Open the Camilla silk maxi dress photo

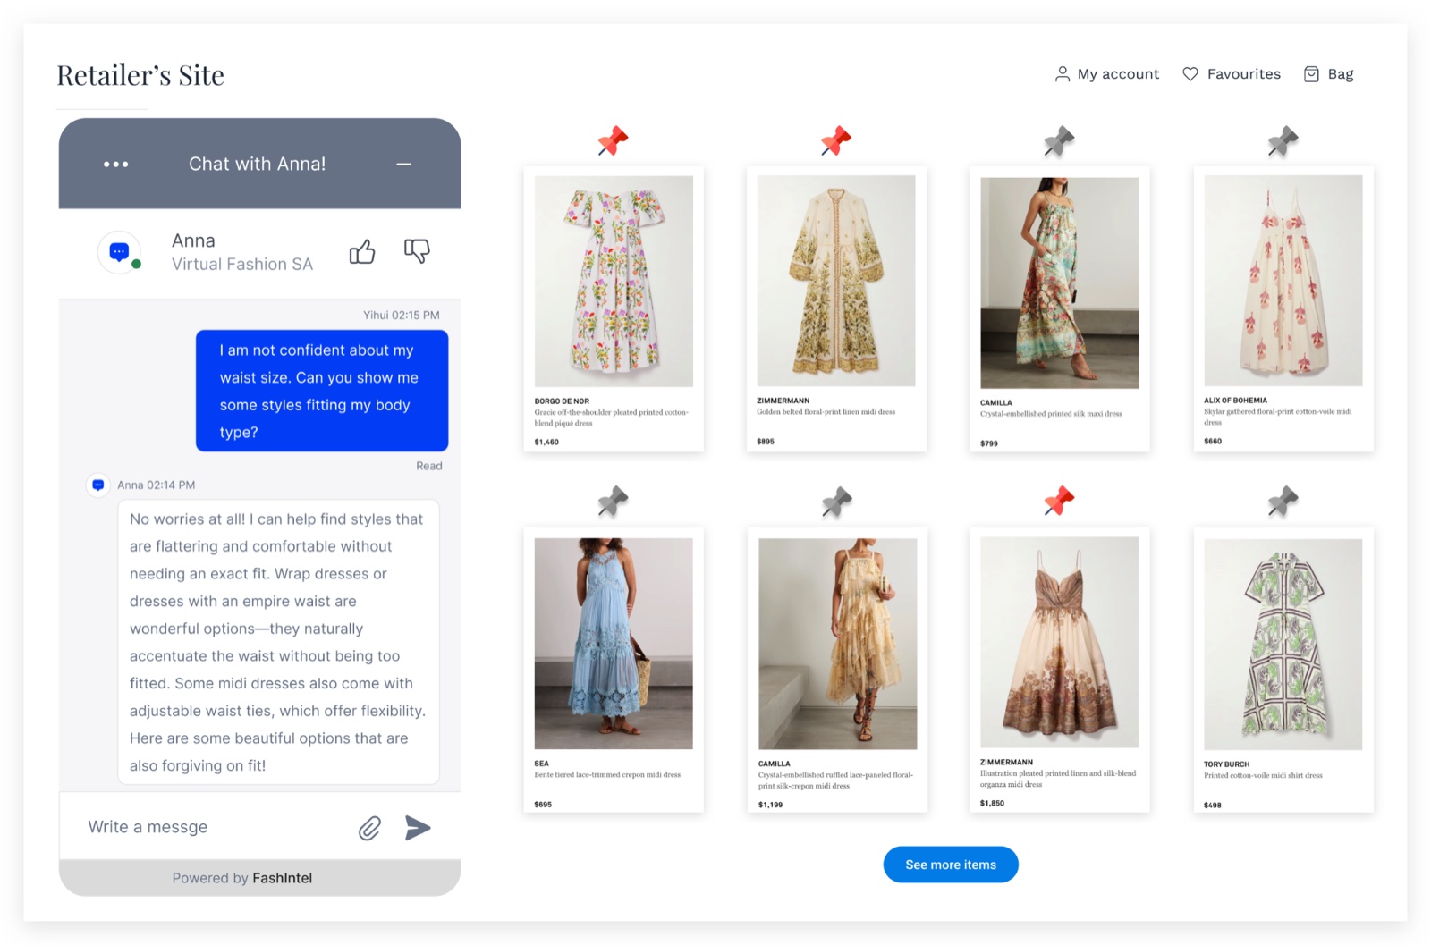point(1060,283)
